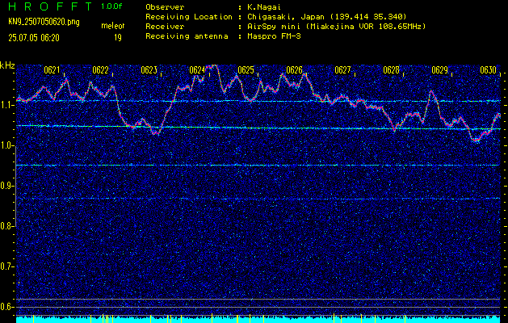Click the gray range bracket on frequency axis
The width and height of the screenshot is (508, 323).
tap(15, 186)
